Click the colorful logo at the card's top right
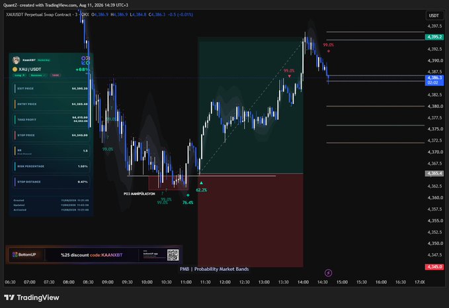The image size is (449, 308). (x=85, y=60)
